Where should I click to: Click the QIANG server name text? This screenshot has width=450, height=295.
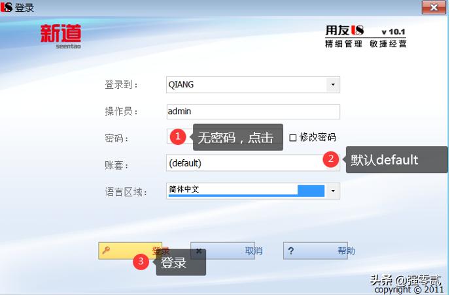(181, 84)
